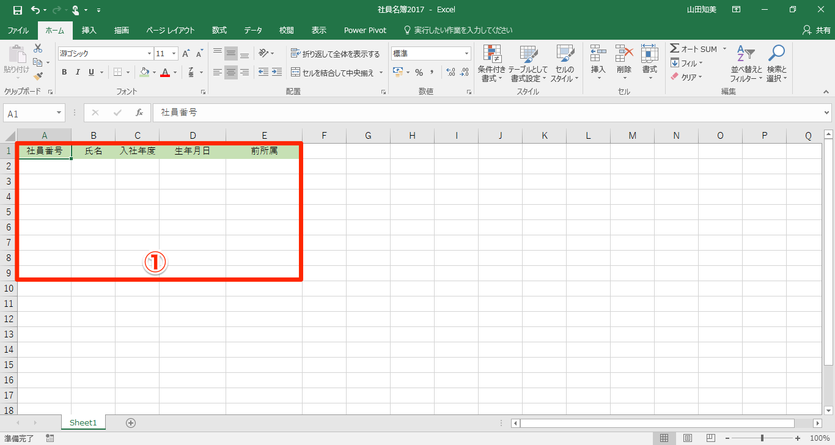Open the ファイル tab

point(18,30)
